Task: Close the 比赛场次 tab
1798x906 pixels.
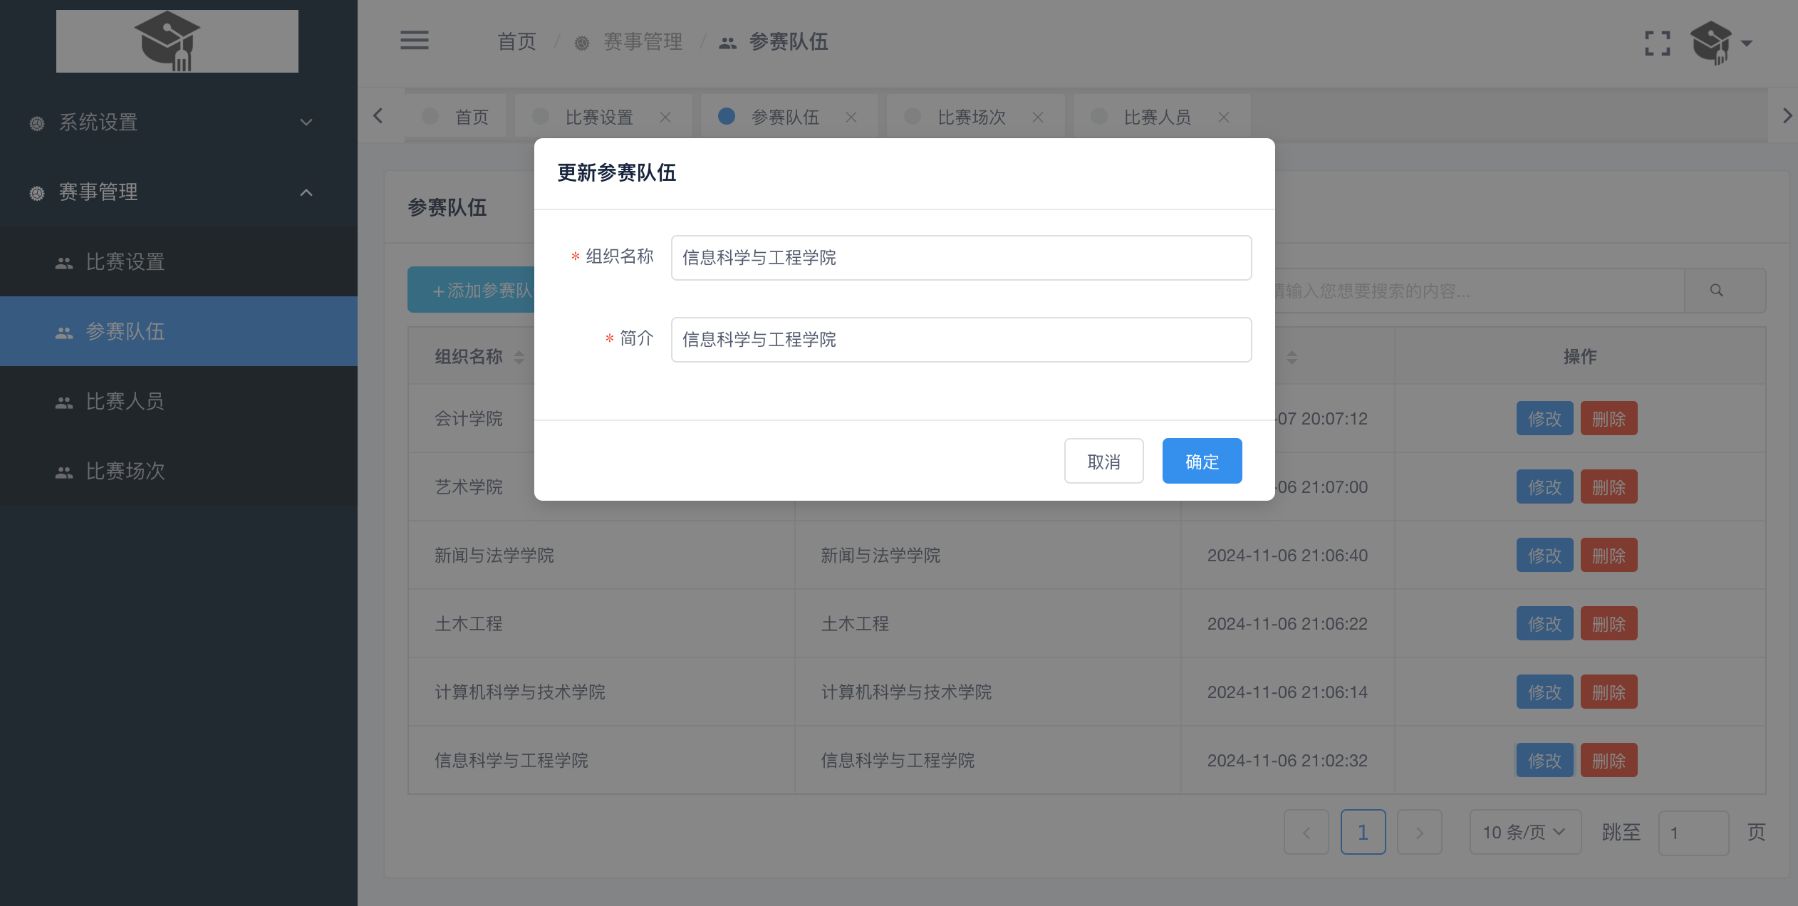Action: [x=1038, y=117]
